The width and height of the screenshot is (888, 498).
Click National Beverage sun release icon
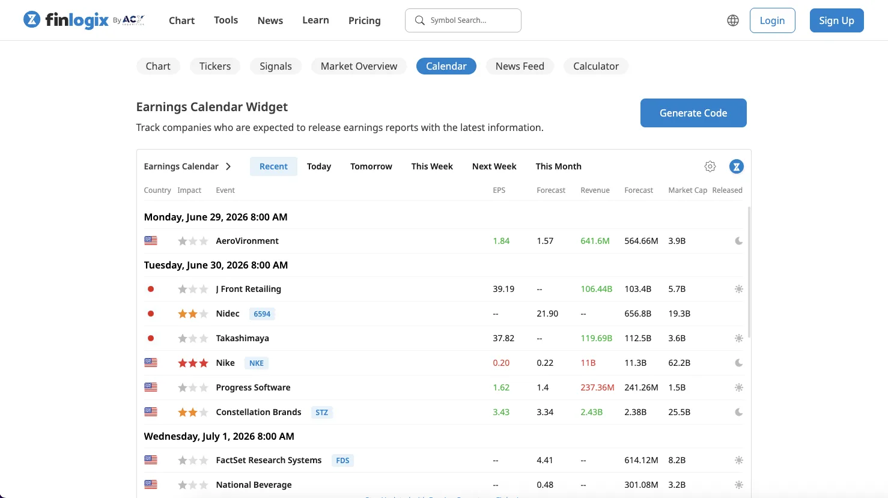pyautogui.click(x=739, y=485)
